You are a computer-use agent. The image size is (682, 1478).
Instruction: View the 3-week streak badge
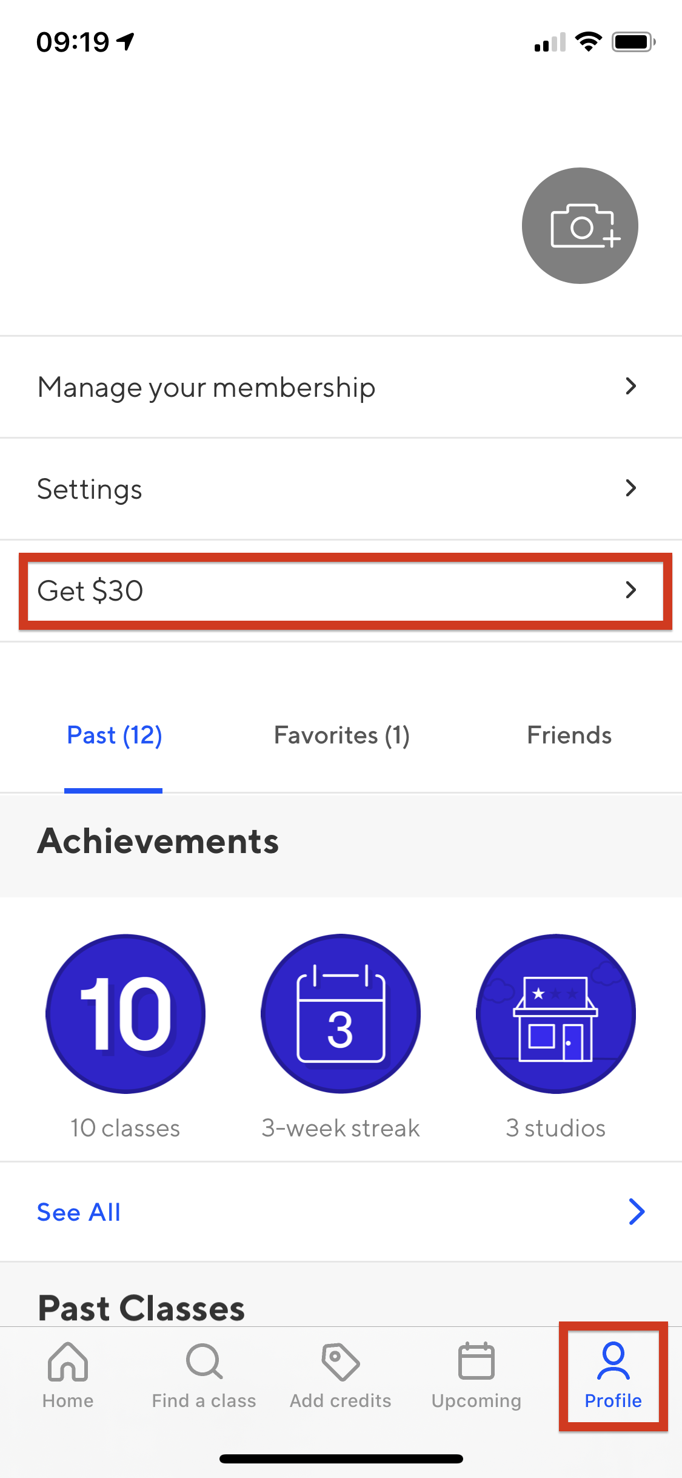tap(341, 1014)
